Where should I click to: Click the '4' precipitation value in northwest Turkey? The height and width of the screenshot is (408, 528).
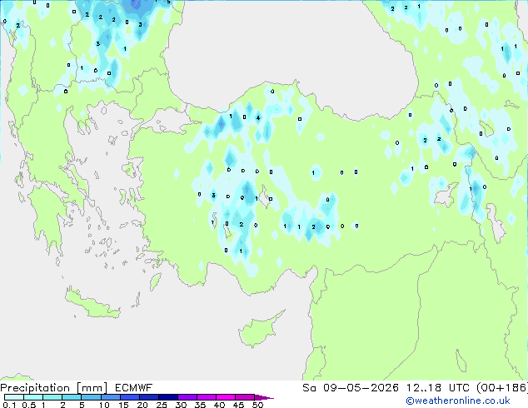click(258, 118)
